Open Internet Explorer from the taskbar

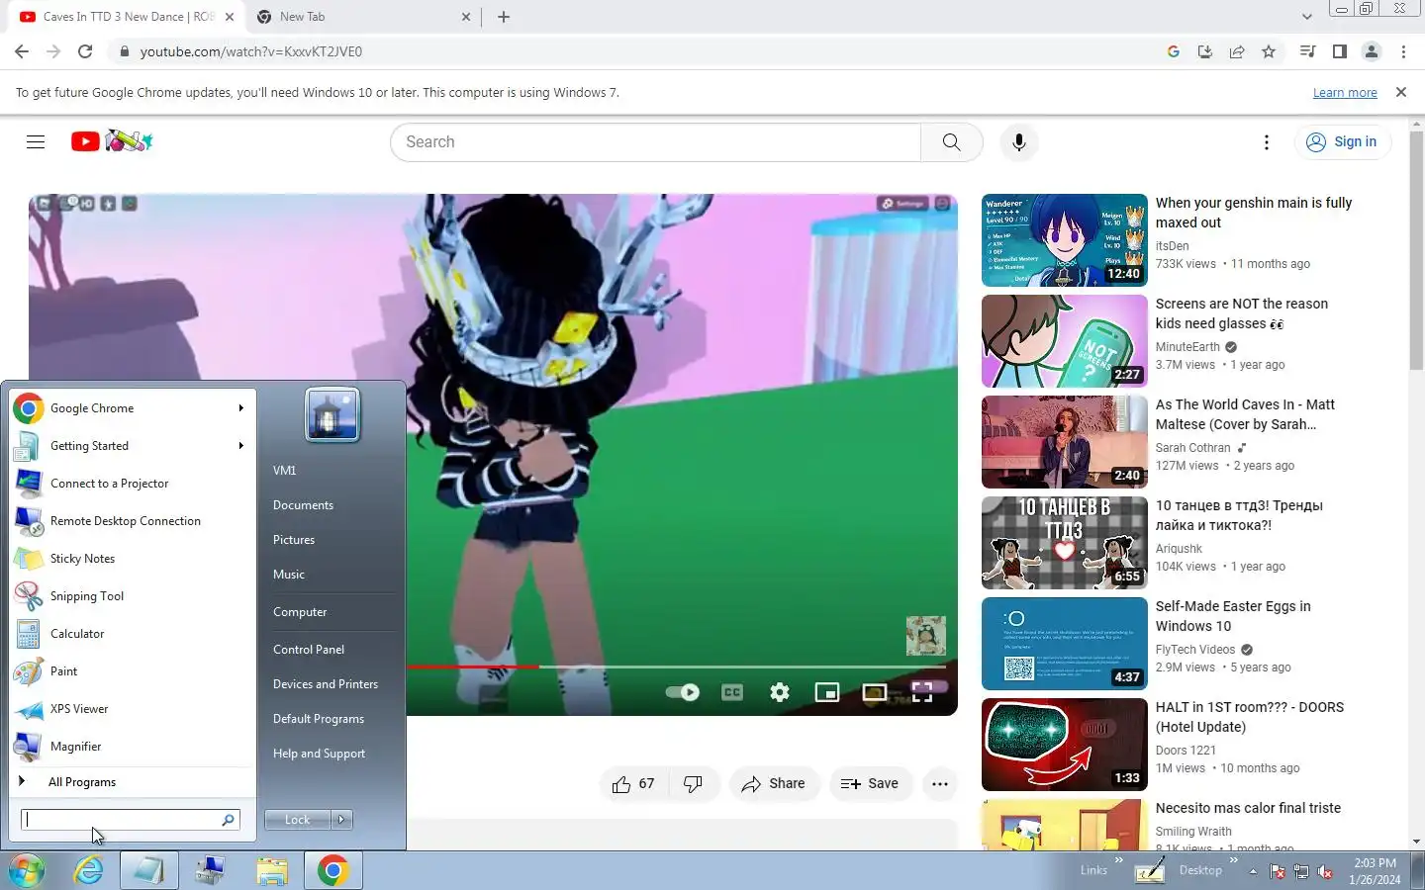[89, 871]
